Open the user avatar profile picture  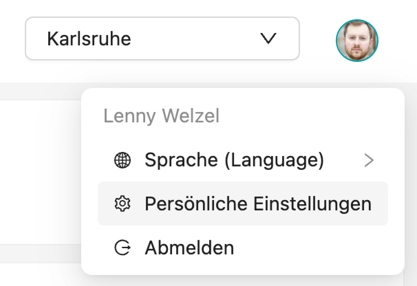(x=357, y=41)
